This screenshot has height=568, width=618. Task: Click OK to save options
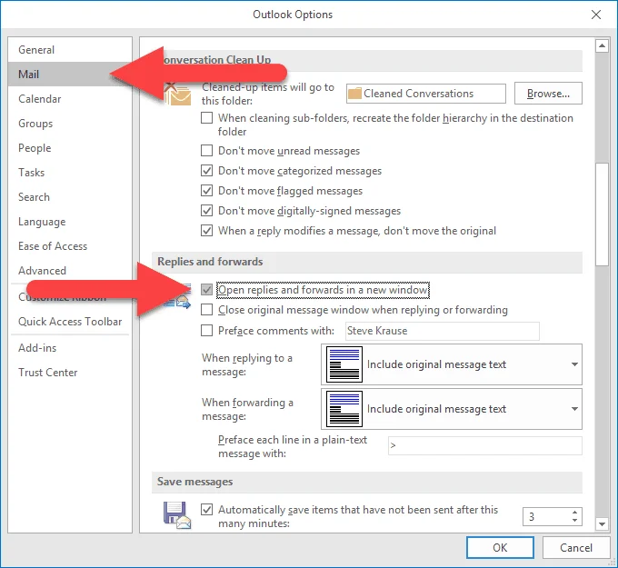click(x=500, y=547)
